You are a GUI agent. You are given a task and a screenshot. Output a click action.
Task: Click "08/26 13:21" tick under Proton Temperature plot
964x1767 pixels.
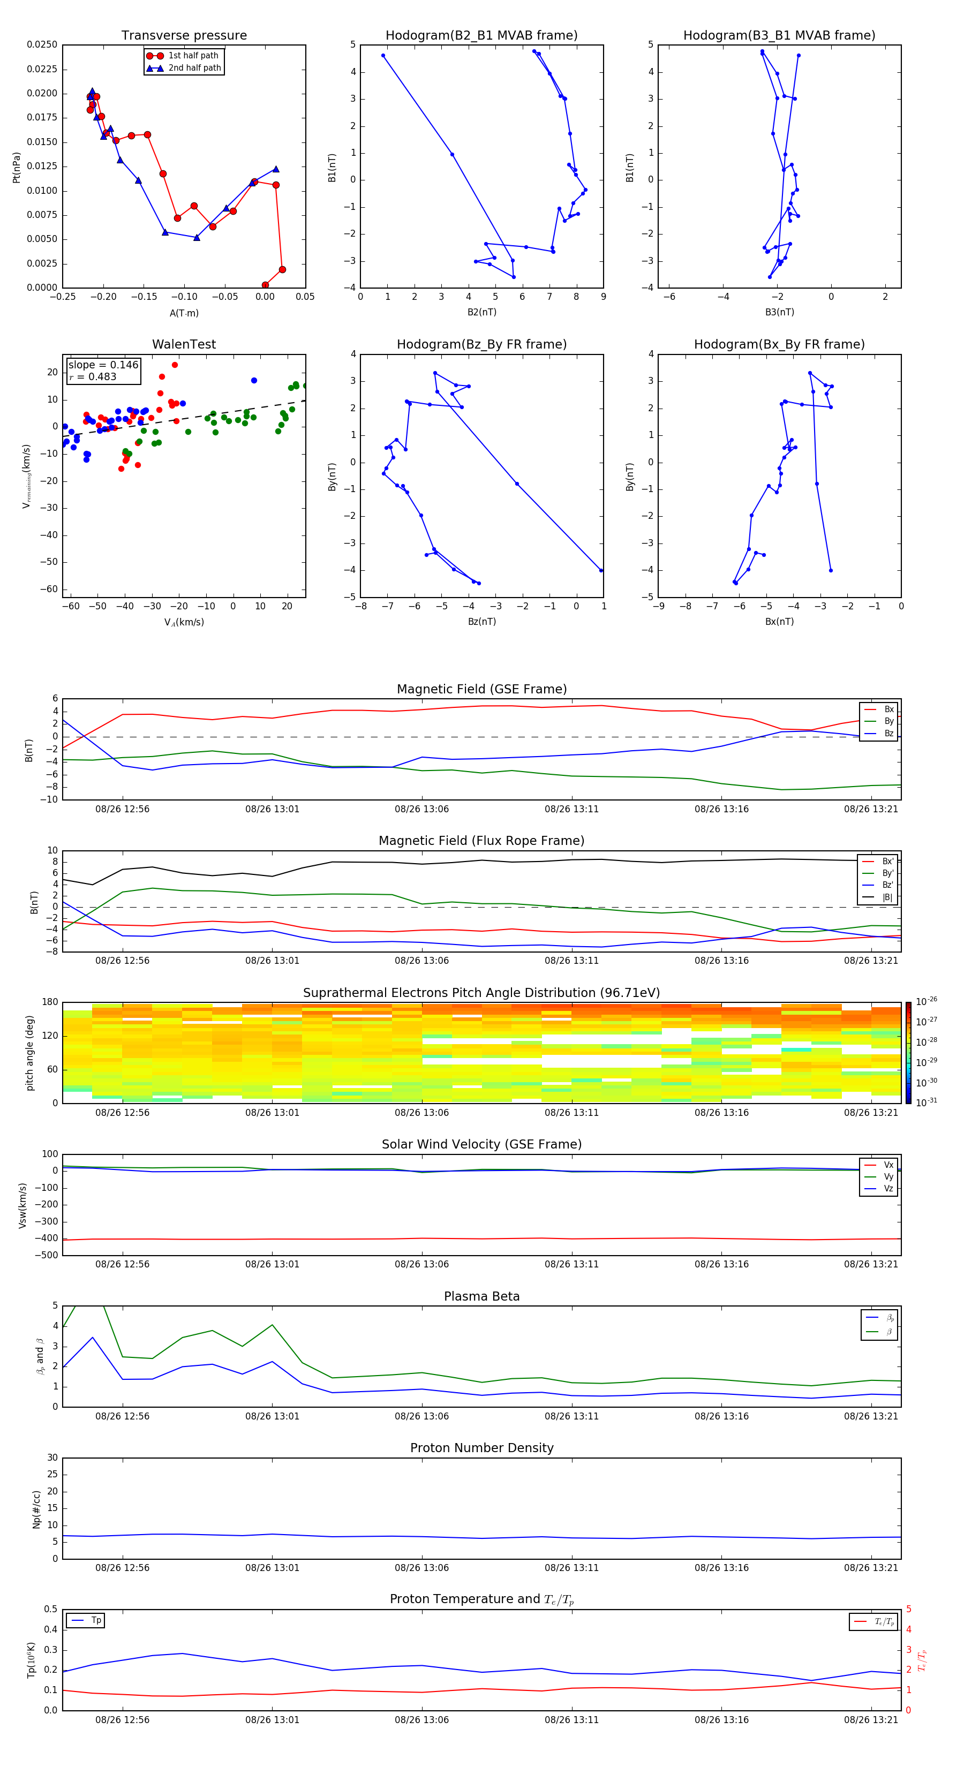pyautogui.click(x=871, y=1720)
